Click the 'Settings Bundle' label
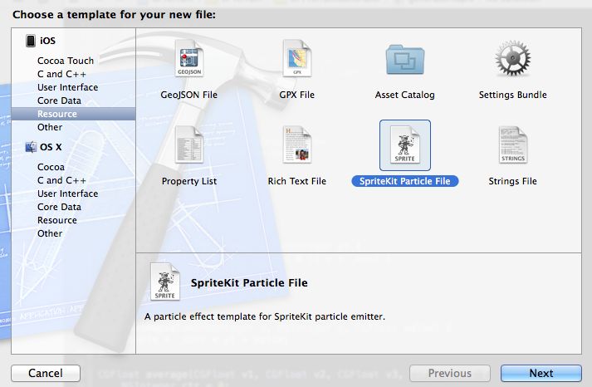The height and width of the screenshot is (387, 592). click(513, 95)
